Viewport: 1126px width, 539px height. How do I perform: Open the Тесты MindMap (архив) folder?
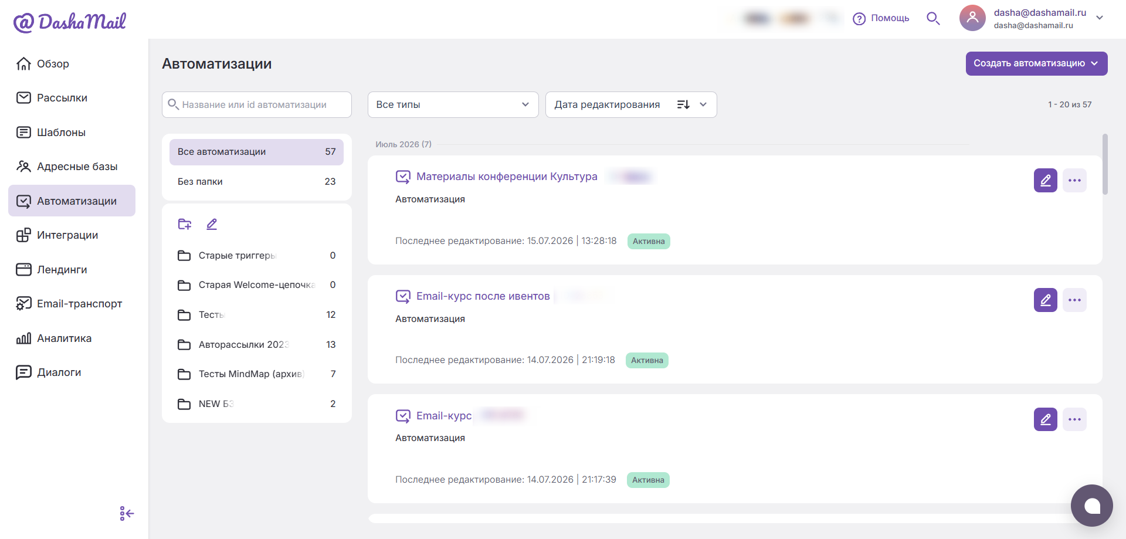coord(256,374)
